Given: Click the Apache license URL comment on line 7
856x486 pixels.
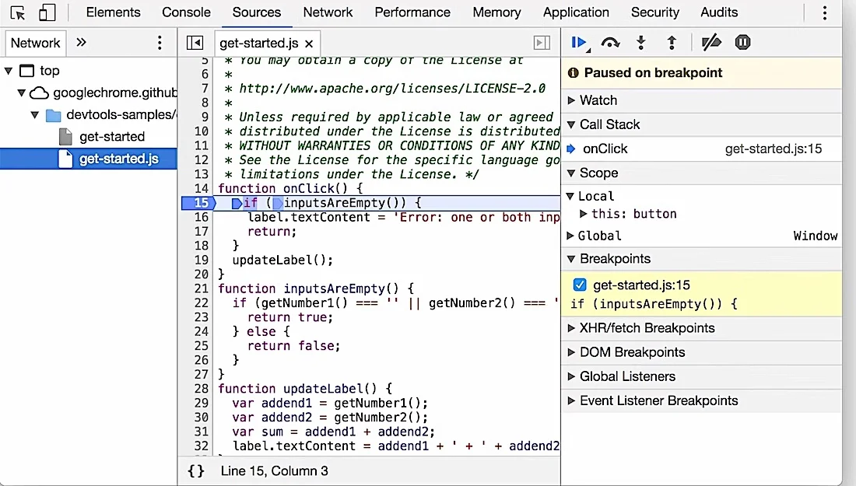Looking at the screenshot, I should tap(392, 89).
